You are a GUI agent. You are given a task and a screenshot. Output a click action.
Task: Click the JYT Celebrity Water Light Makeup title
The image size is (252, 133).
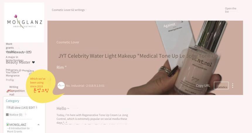tap(138, 61)
